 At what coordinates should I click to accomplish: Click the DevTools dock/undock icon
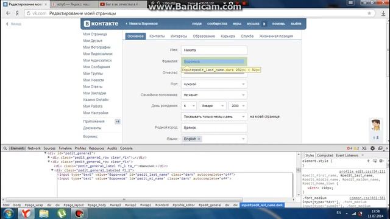coord(380,148)
